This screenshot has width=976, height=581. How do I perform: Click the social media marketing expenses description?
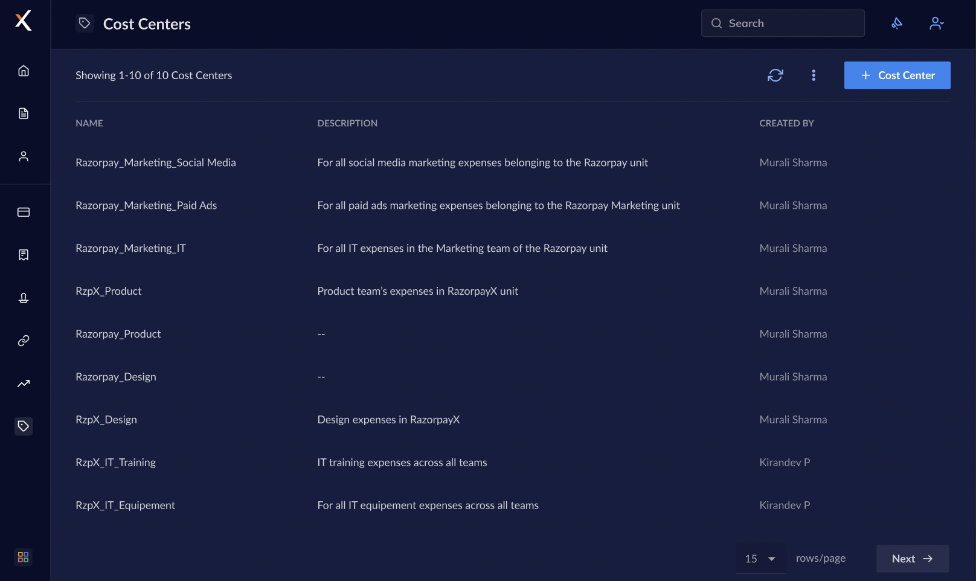point(483,162)
